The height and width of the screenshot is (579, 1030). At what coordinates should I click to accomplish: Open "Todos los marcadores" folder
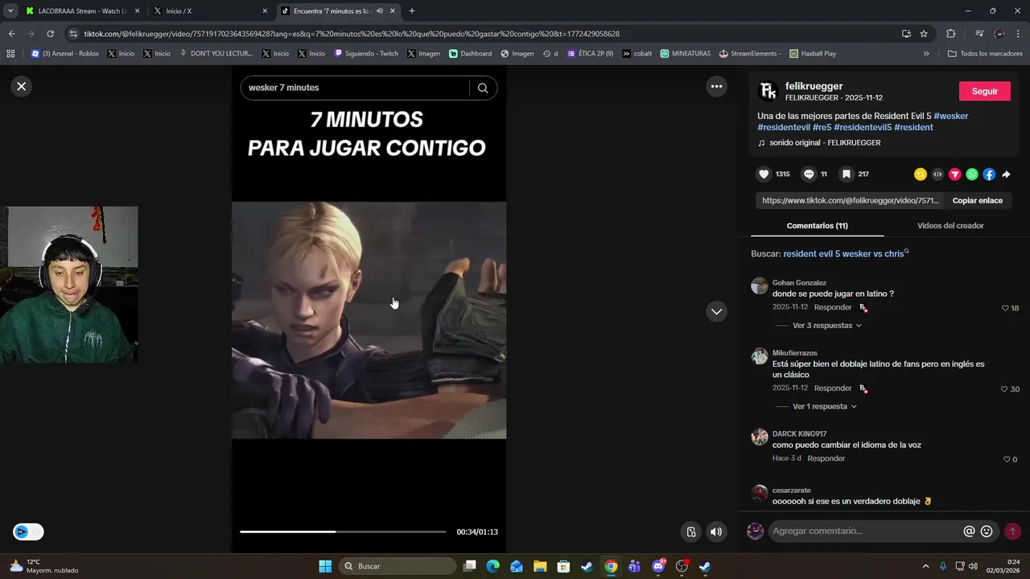point(985,54)
